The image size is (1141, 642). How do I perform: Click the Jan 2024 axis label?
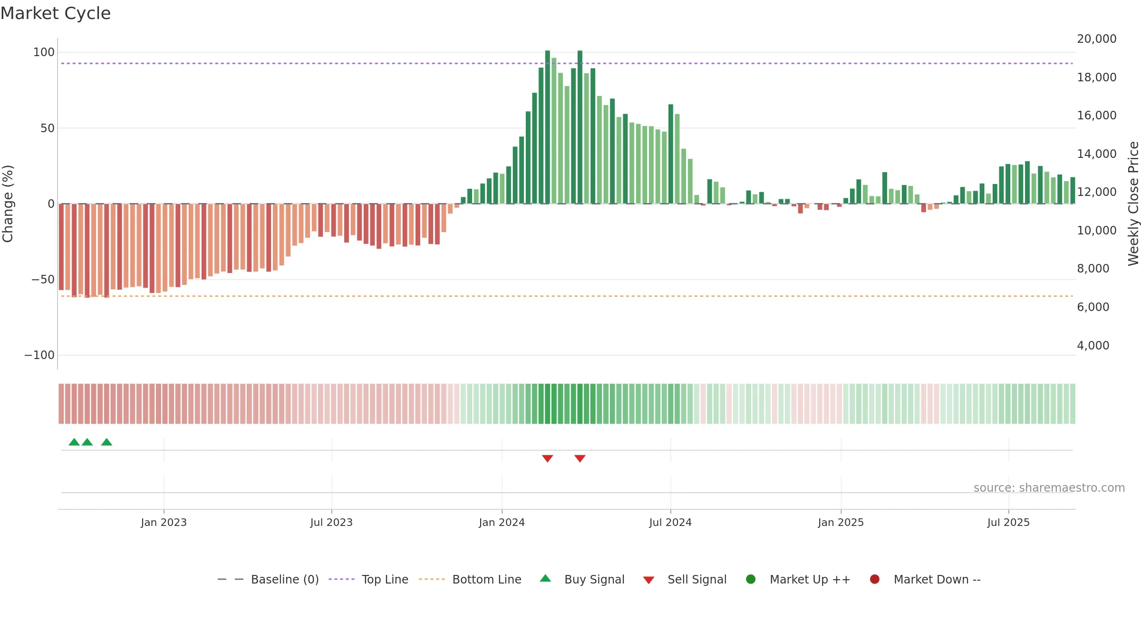502,522
